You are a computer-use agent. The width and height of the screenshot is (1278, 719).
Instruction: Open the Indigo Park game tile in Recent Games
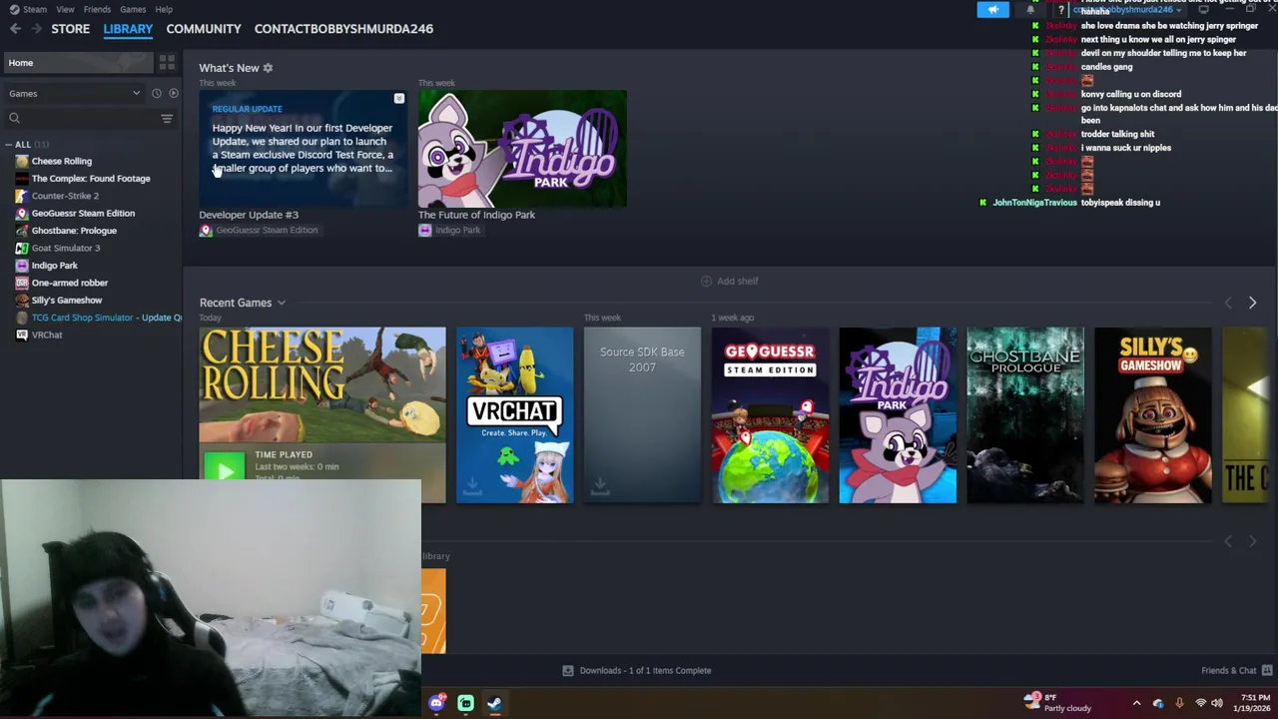(898, 415)
